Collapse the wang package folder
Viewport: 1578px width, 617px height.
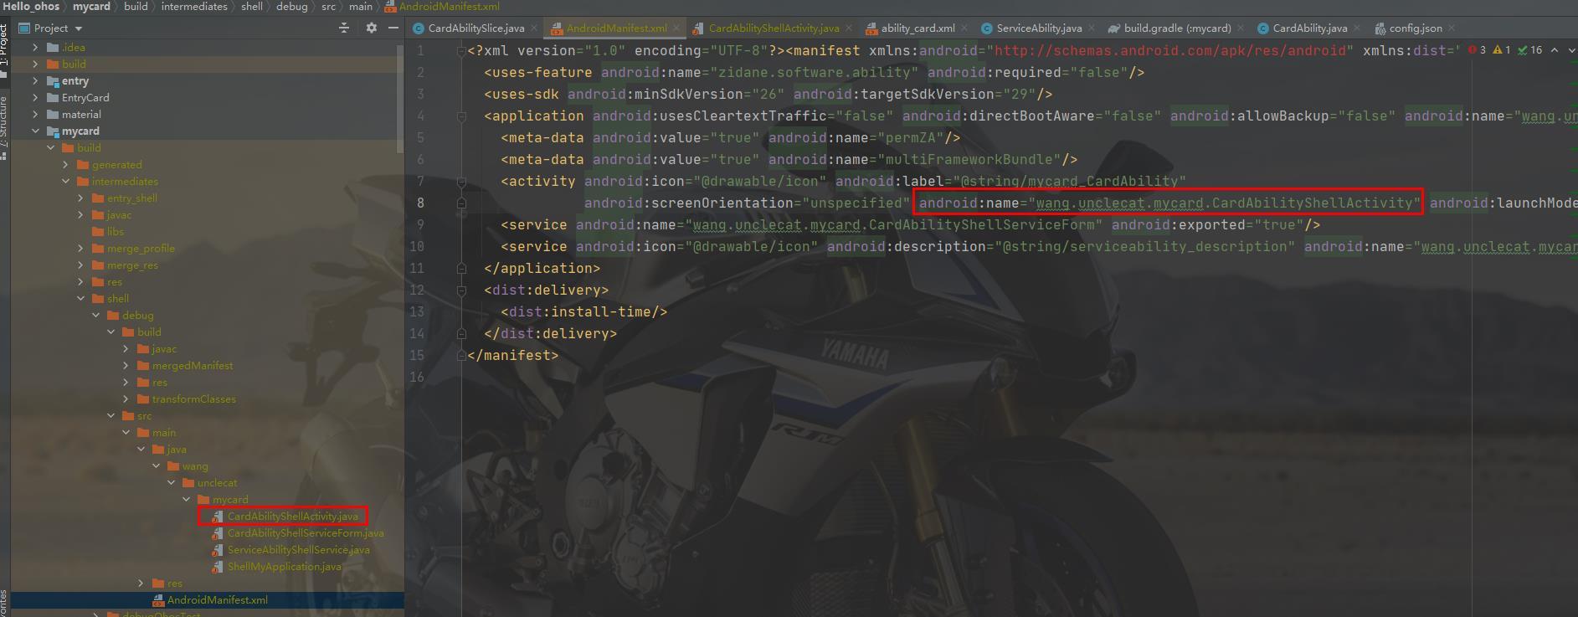[x=156, y=466]
